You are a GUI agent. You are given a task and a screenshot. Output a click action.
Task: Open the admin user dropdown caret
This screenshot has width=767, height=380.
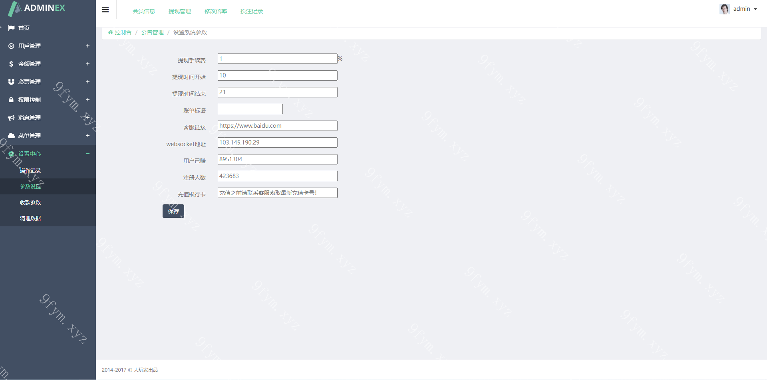click(x=755, y=9)
